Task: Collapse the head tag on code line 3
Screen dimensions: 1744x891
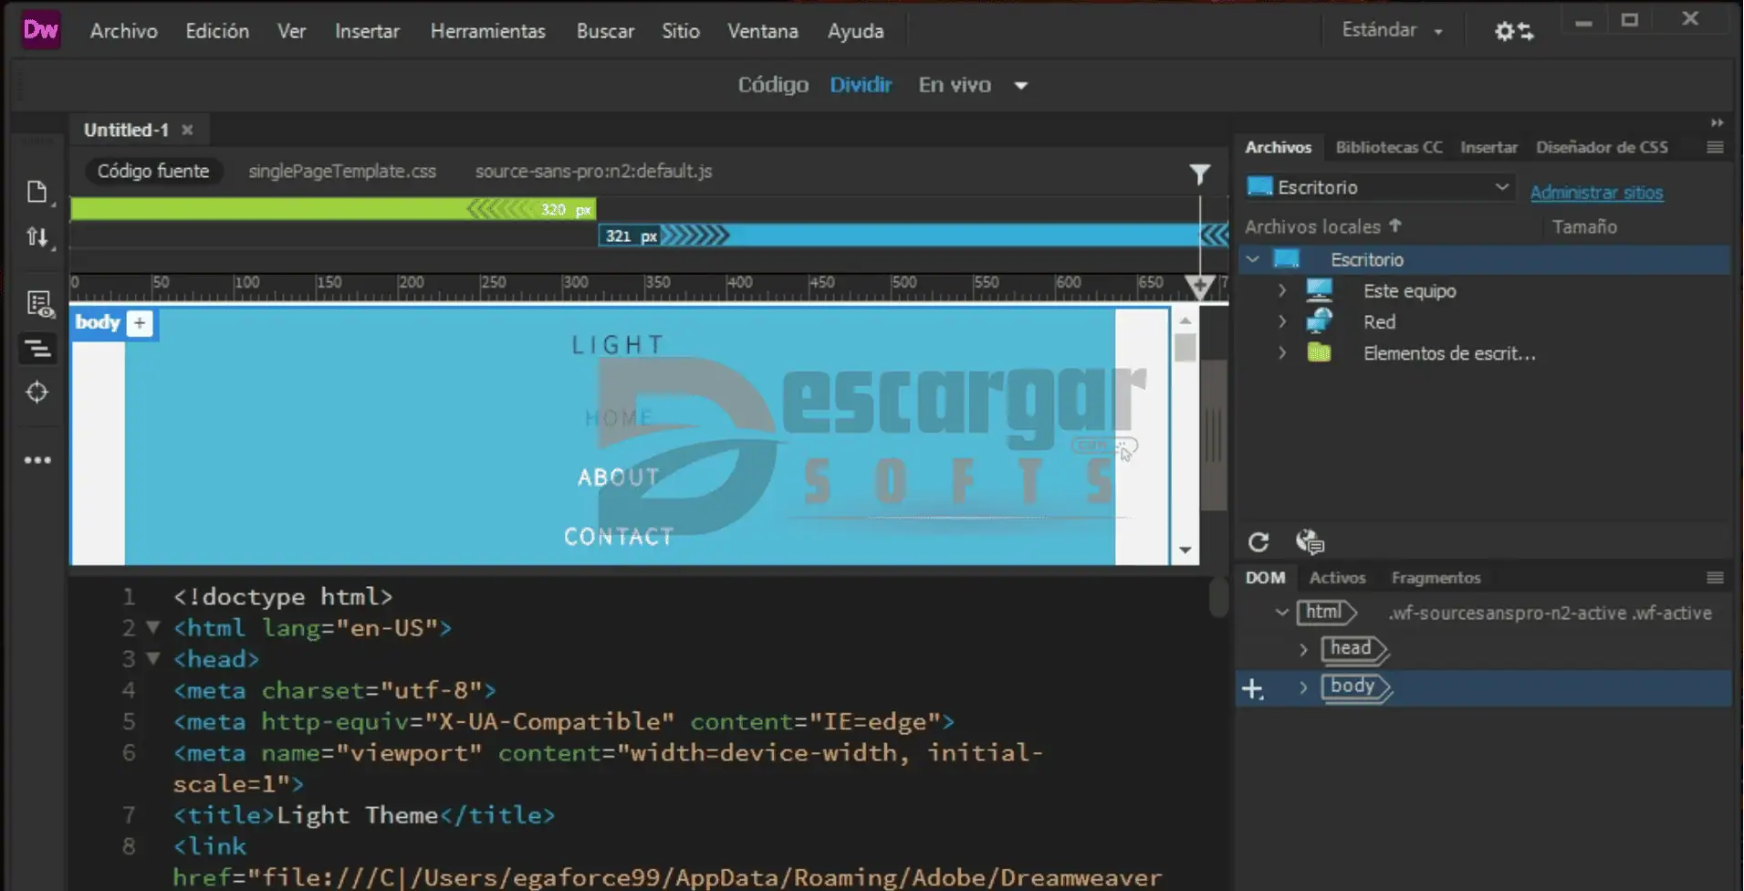Action: pos(153,658)
